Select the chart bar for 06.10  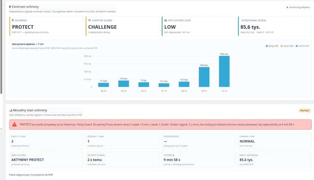coord(143,84)
